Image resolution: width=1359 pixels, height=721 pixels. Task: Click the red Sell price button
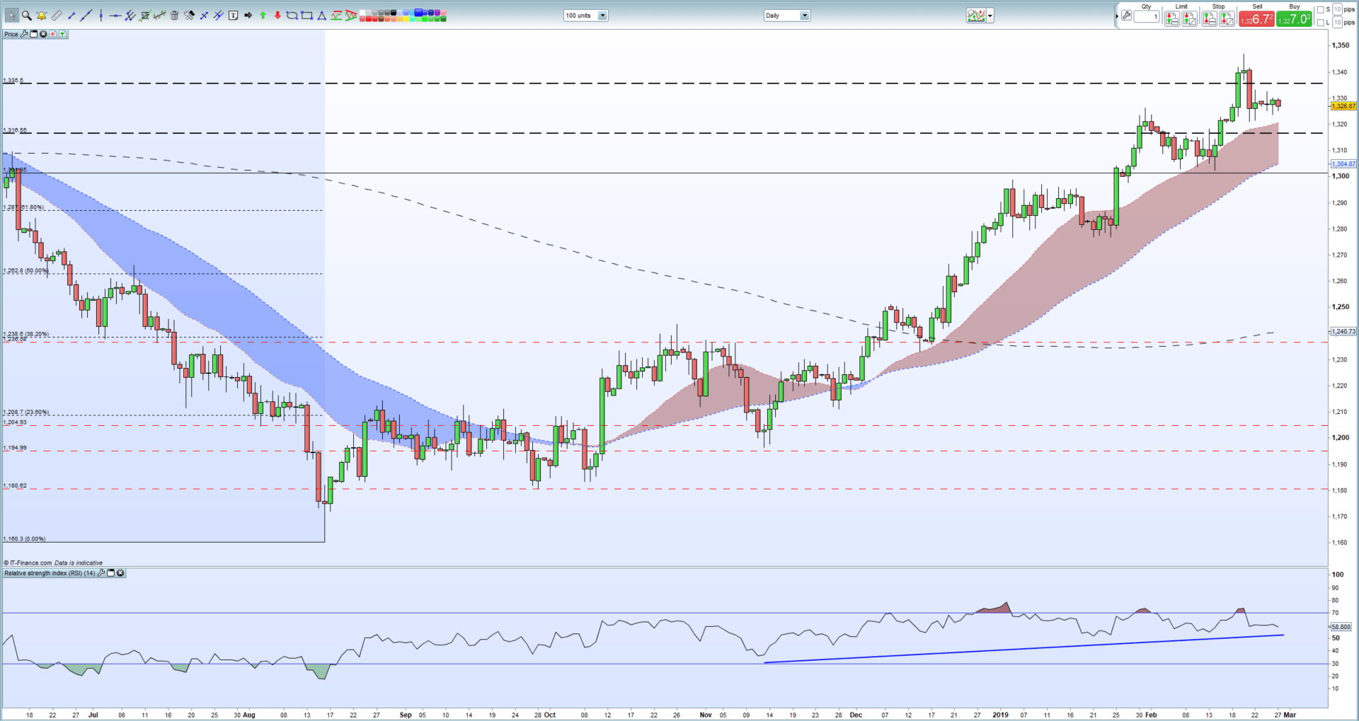pos(1256,19)
